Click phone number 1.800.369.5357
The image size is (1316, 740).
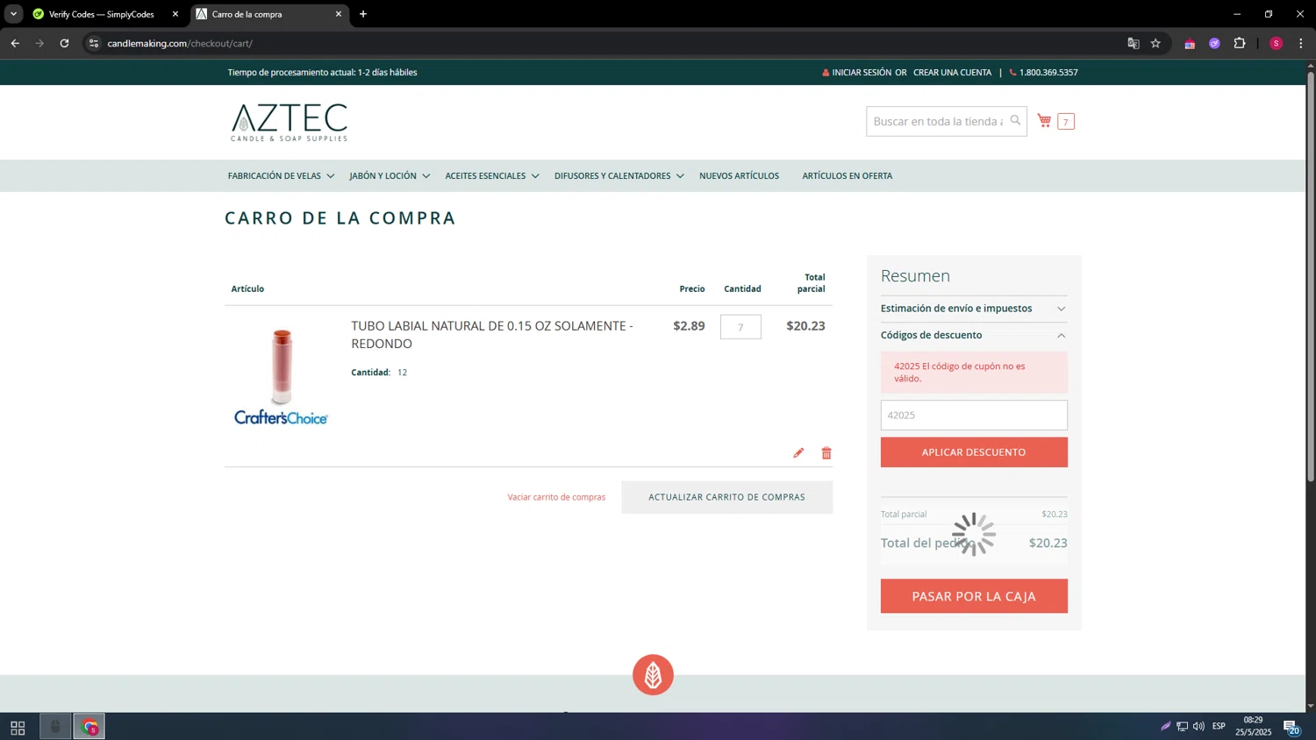click(x=1048, y=73)
